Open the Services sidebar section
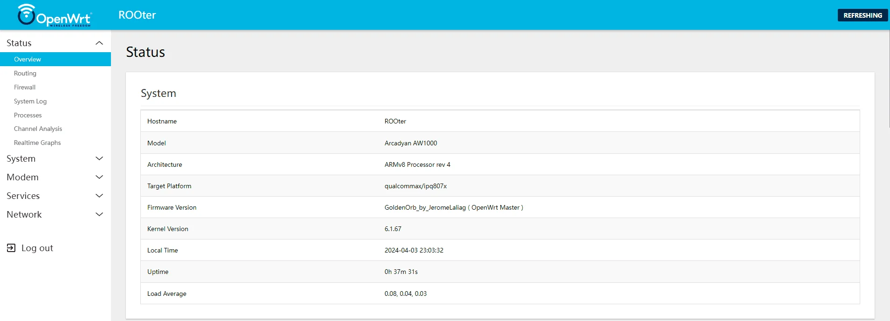This screenshot has height=321, width=890. (x=23, y=196)
